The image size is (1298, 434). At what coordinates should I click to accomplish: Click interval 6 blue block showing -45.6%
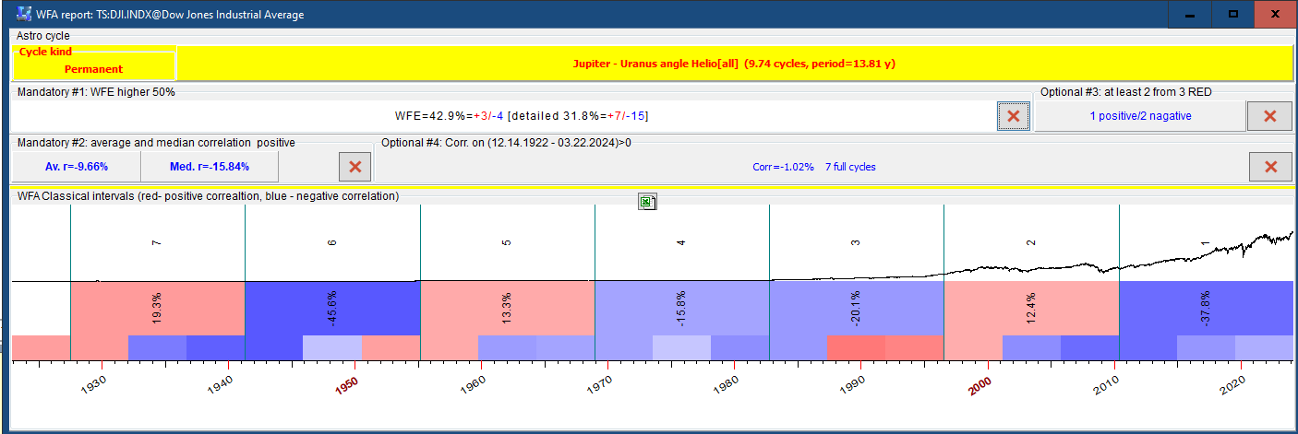(332, 308)
